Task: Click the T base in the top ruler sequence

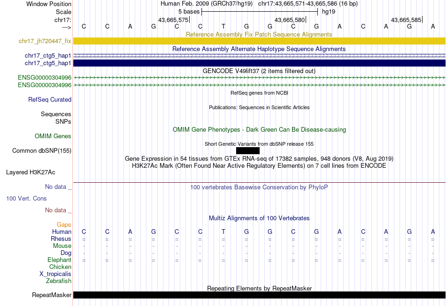Action: click(223, 26)
